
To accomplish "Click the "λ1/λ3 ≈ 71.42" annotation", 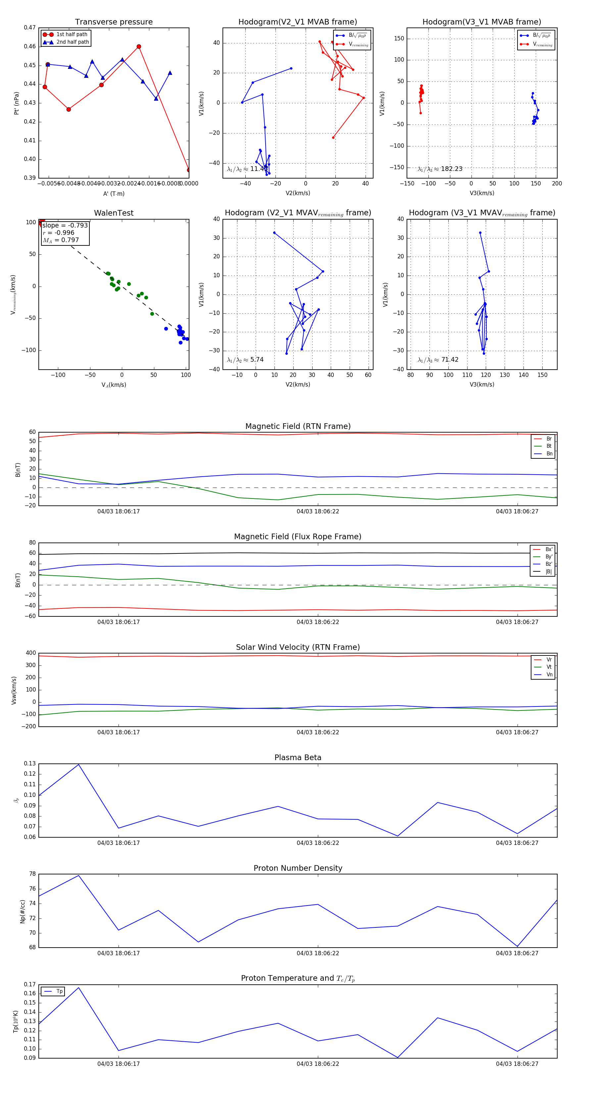I will point(438,360).
